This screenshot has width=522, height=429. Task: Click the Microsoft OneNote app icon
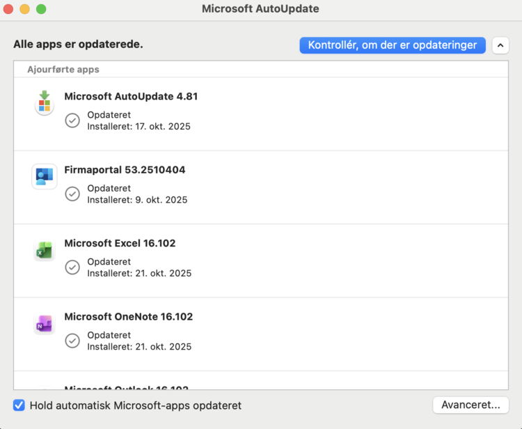(45, 325)
